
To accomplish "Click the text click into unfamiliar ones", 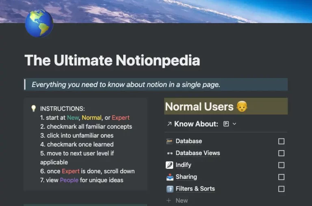I will click(x=80, y=136).
